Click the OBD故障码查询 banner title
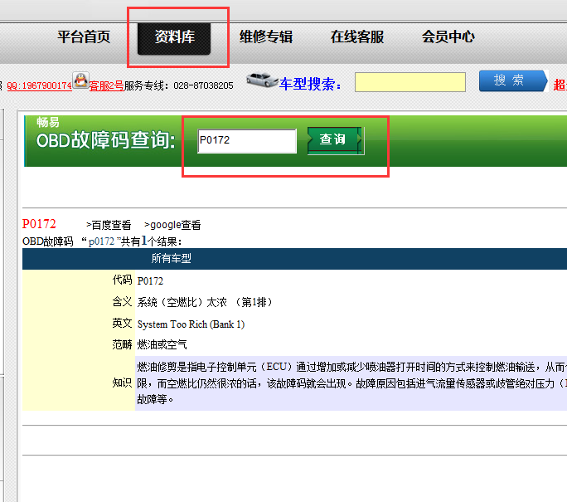The image size is (567, 502). 106,140
